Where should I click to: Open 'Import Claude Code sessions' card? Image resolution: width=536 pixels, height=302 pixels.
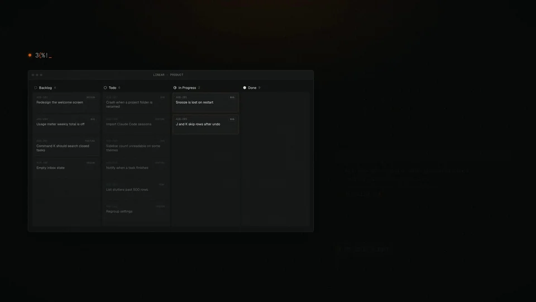[x=136, y=124]
